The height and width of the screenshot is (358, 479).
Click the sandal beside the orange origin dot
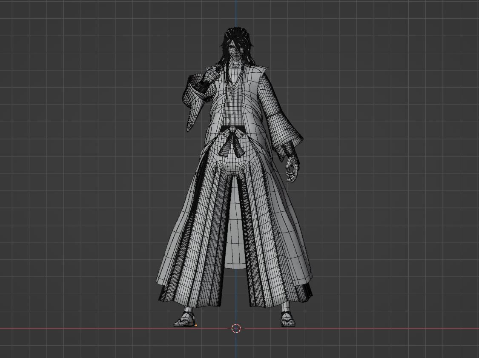[184, 320]
